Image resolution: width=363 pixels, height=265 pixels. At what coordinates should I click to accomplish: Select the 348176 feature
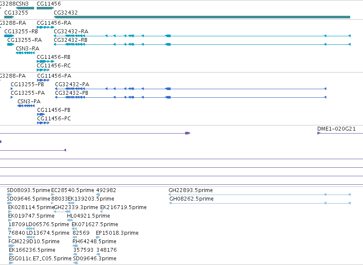tap(98, 254)
